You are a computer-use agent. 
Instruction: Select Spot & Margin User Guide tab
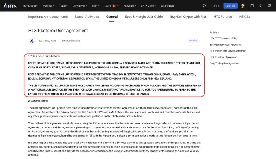(x=144, y=17)
